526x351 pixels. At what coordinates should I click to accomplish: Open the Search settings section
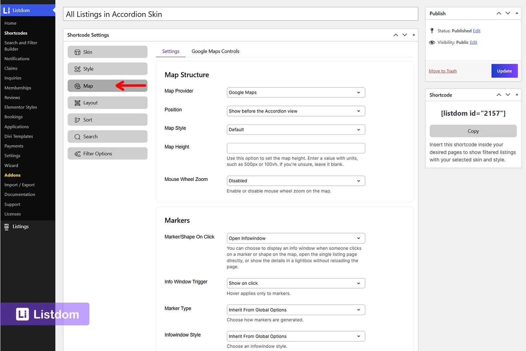pyautogui.click(x=108, y=136)
